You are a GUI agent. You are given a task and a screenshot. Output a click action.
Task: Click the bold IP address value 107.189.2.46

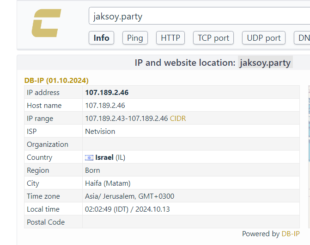point(107,93)
